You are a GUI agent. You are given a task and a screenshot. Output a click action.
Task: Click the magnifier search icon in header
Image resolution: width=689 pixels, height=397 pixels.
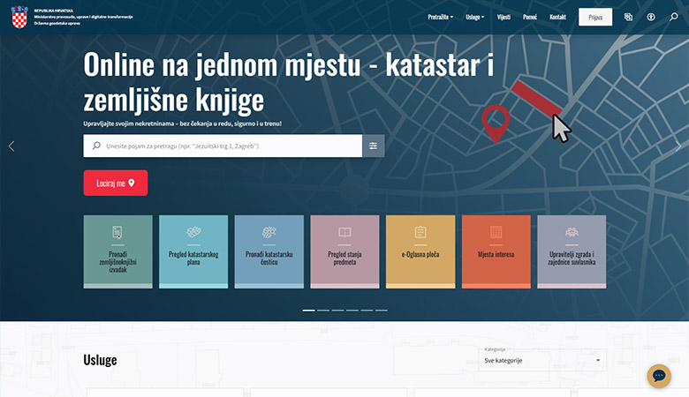[x=674, y=17]
